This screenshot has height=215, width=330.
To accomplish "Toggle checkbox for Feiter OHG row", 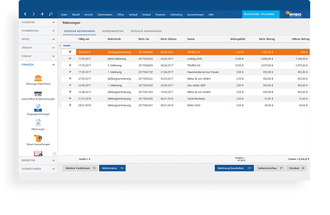I will (x=70, y=105).
